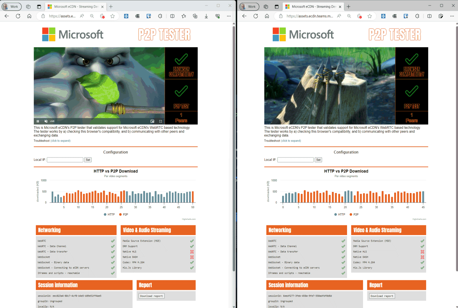
Task: Open Highcharts.com credit link in the left chart
Action: click(189, 219)
